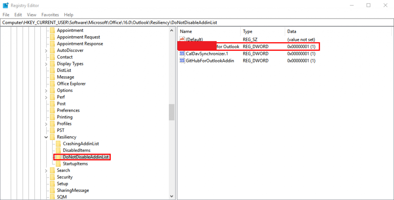Image resolution: width=394 pixels, height=200 pixels.
Task: Click the tree scrollbar down arrow
Action: [172, 196]
